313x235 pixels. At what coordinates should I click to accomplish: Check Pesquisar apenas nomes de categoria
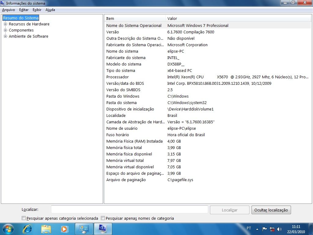coord(103,218)
